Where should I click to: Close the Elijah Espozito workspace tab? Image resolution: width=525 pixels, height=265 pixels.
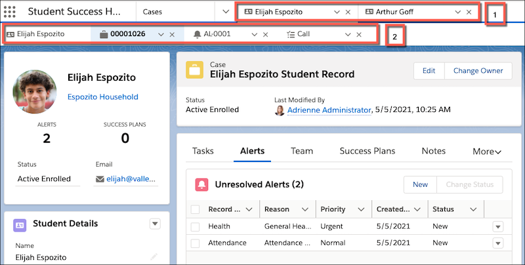(x=348, y=12)
